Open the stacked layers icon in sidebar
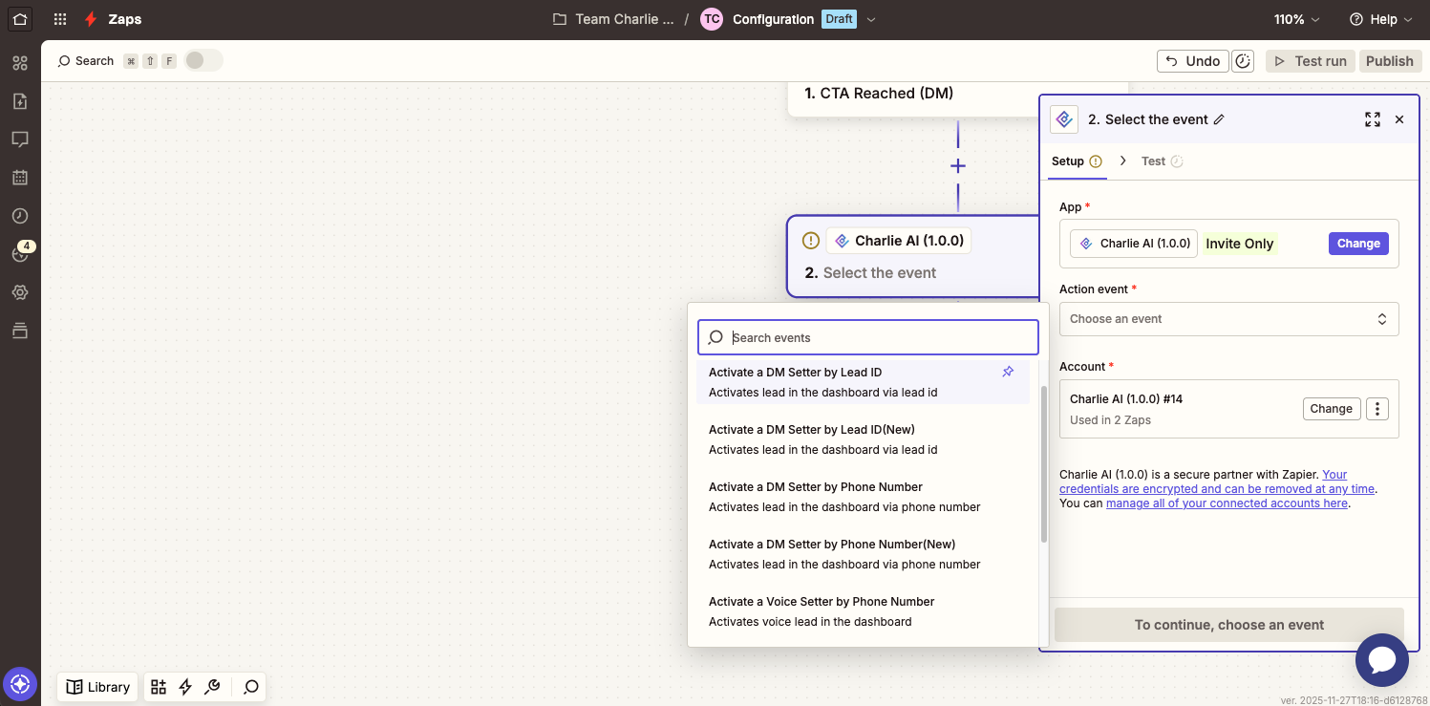This screenshot has width=1430, height=706. 20,331
